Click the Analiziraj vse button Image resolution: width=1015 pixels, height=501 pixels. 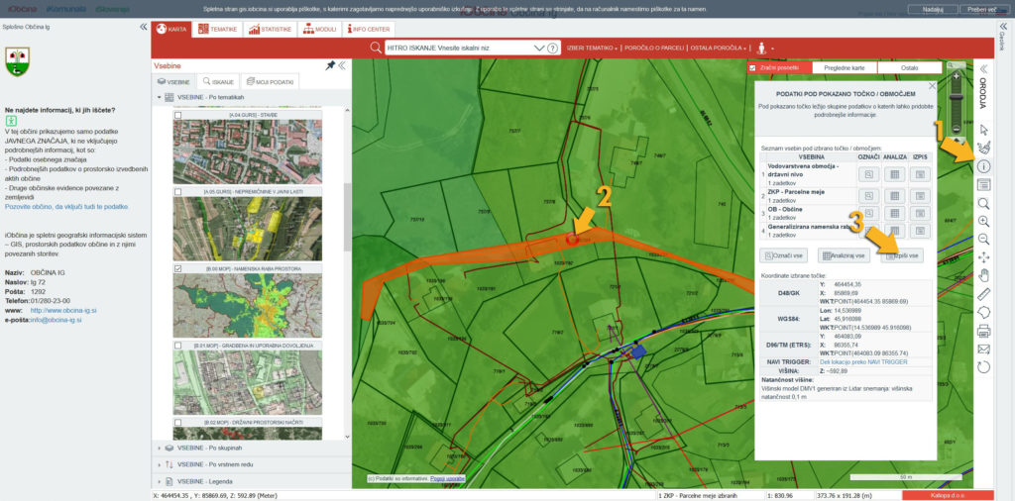(843, 255)
